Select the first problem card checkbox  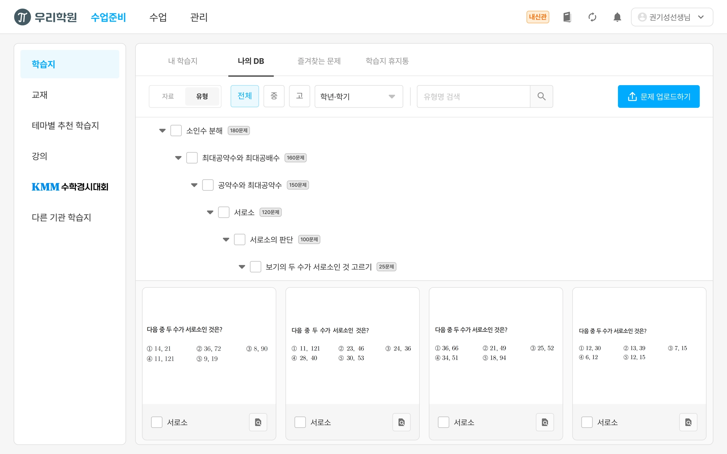[157, 422]
